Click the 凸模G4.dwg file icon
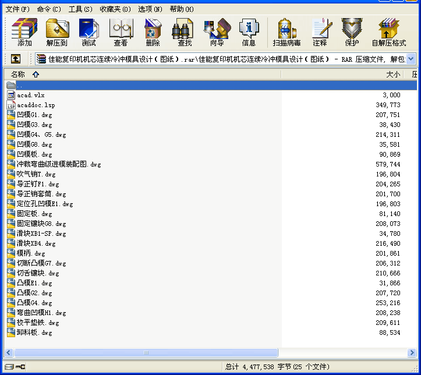This screenshot has height=375, width=421. coord(10,303)
